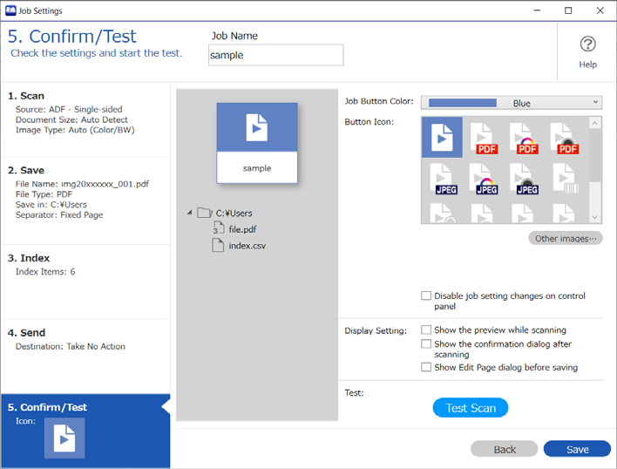
Task: Open the Job Button Color dropdown
Action: pyautogui.click(x=512, y=103)
